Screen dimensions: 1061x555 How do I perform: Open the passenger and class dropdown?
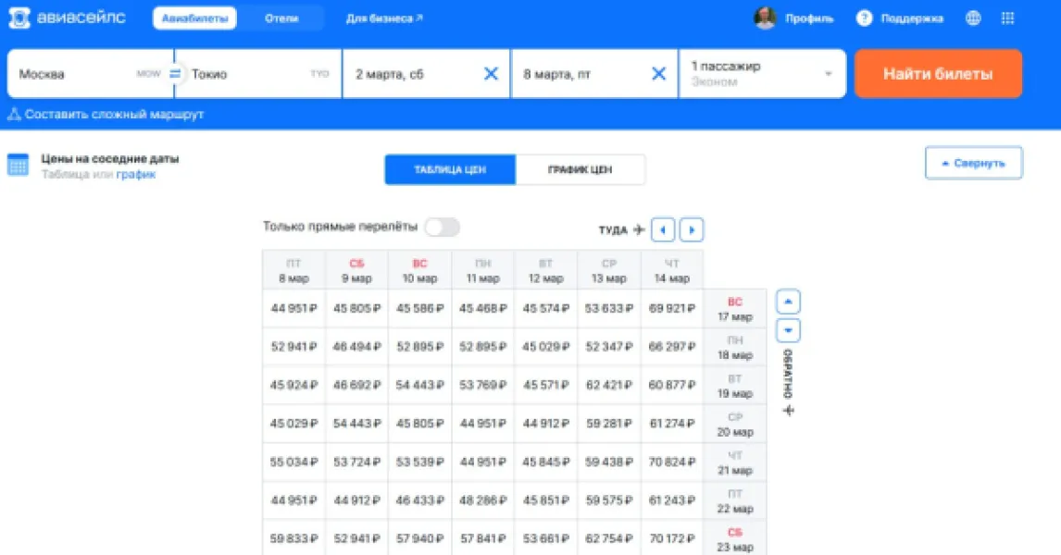coord(763,74)
